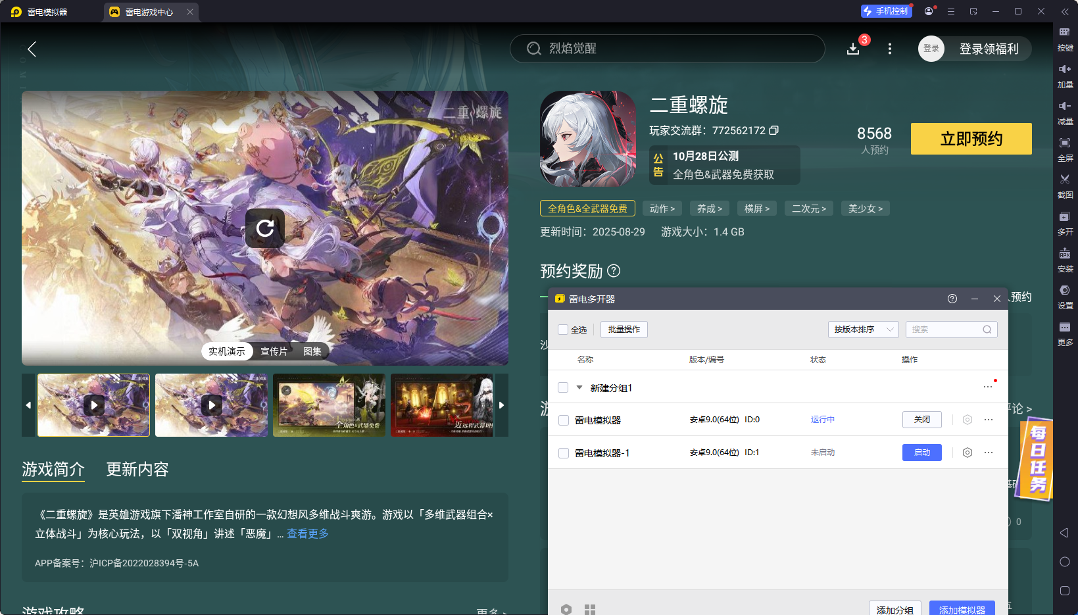
Task: Copy the player group number 772562172
Action: click(774, 130)
